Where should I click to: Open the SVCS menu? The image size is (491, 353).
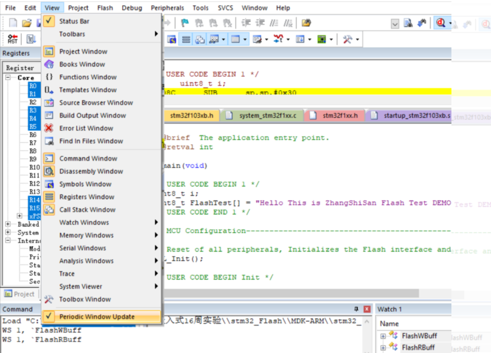point(225,8)
